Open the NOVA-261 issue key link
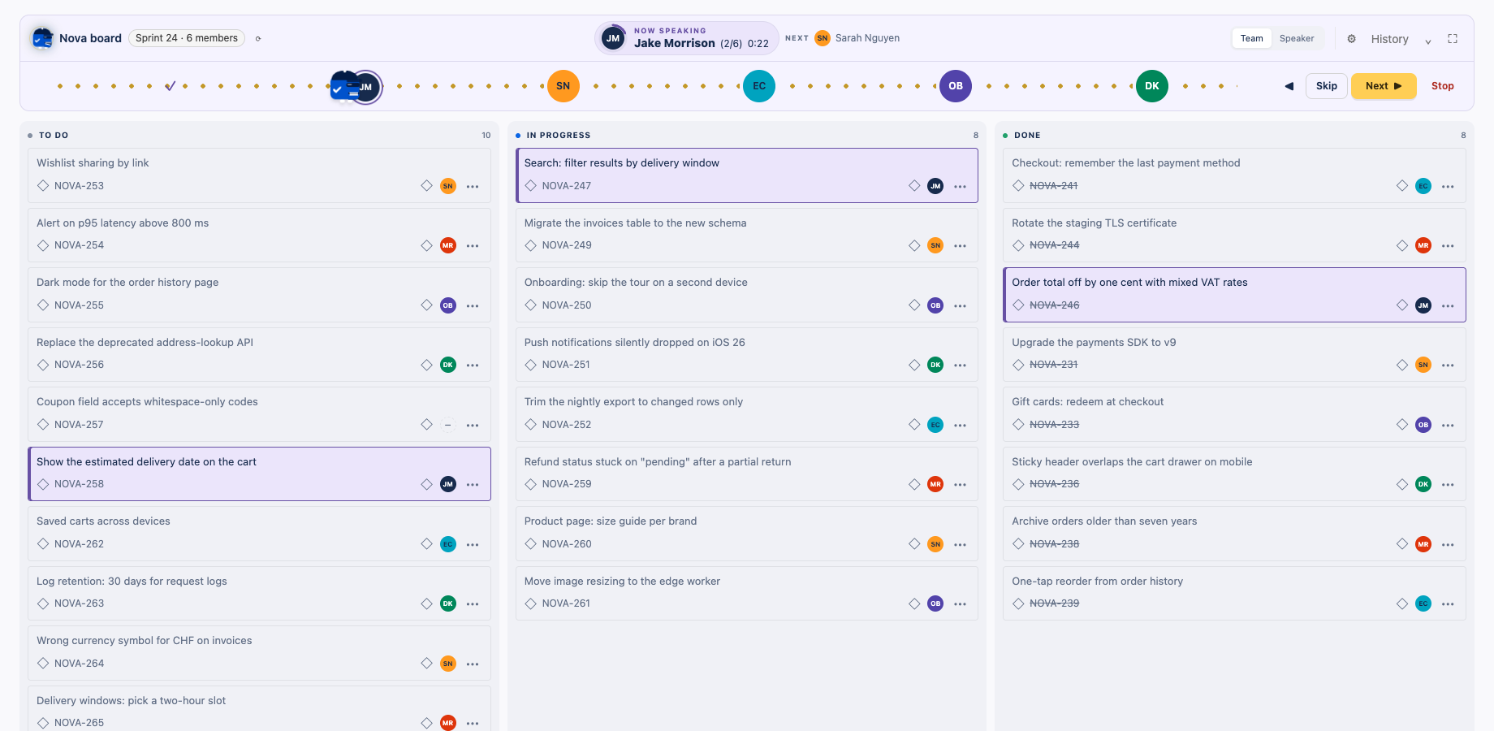This screenshot has height=731, width=1494. [x=566, y=603]
